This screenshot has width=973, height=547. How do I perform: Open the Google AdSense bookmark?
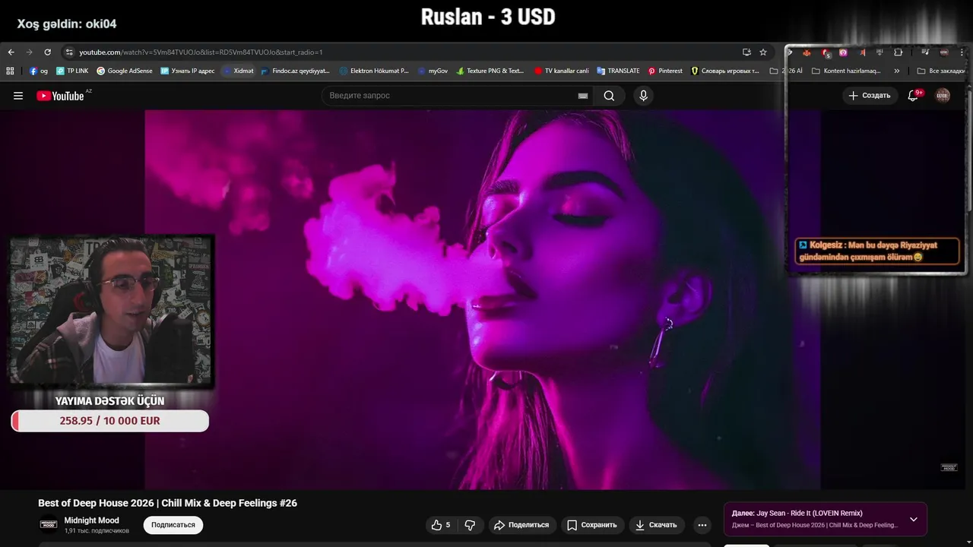(124, 71)
